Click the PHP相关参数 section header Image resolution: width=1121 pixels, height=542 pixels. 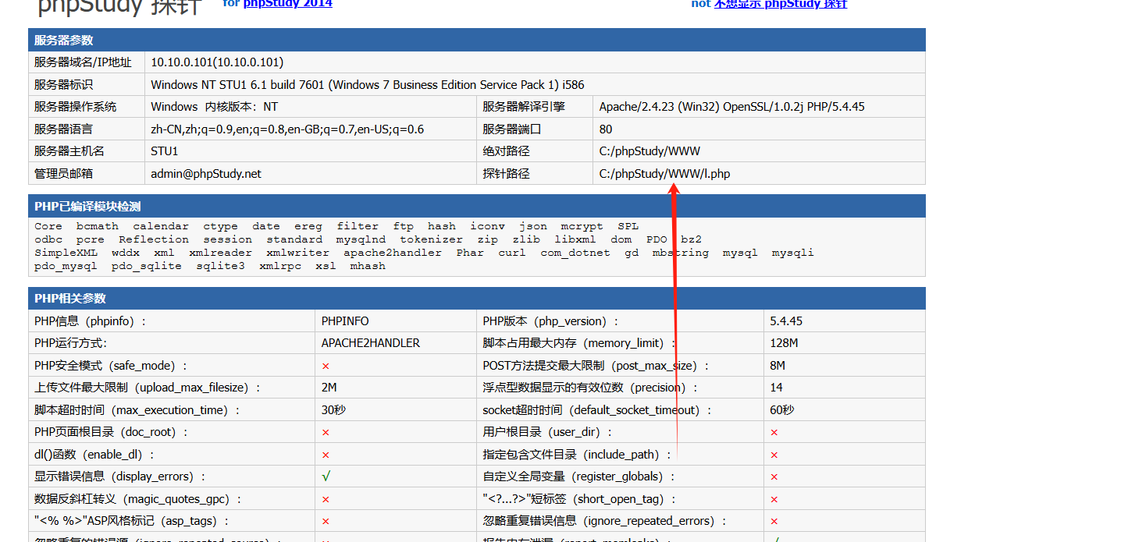pyautogui.click(x=70, y=299)
